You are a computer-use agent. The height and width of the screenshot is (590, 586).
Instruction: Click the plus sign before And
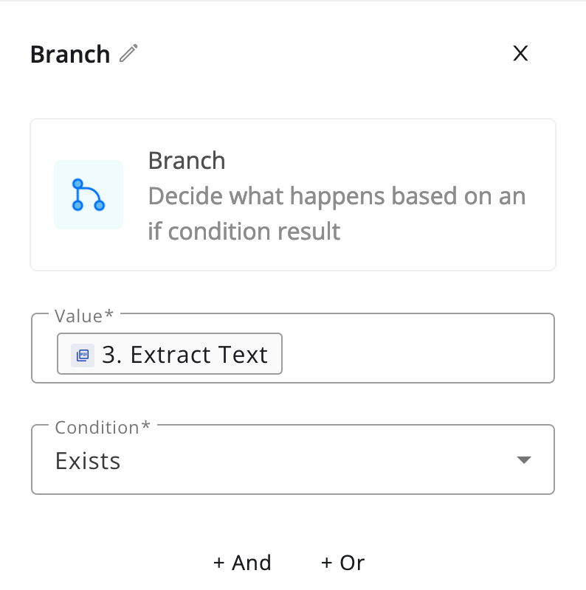[218, 563]
